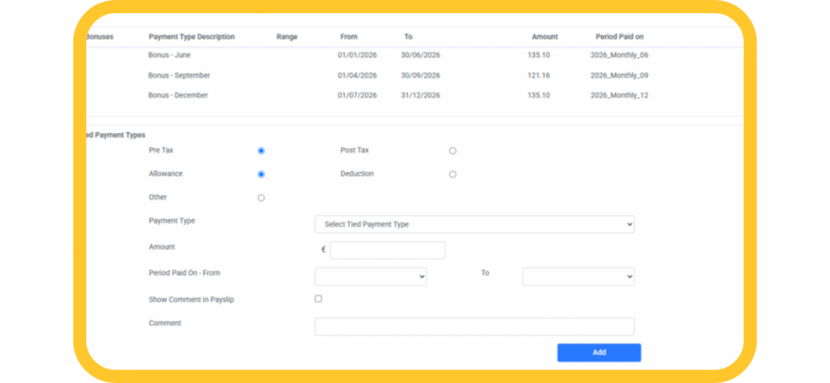
Task: Click the Period Paid On - From label
Action: [x=185, y=273]
